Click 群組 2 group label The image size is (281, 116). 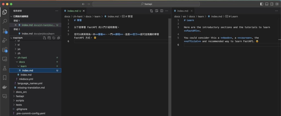[x=17, y=29]
